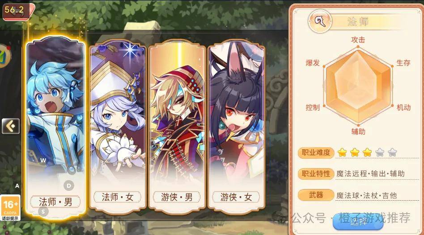
Task: Select the 法师·女 character card
Action: click(x=117, y=127)
